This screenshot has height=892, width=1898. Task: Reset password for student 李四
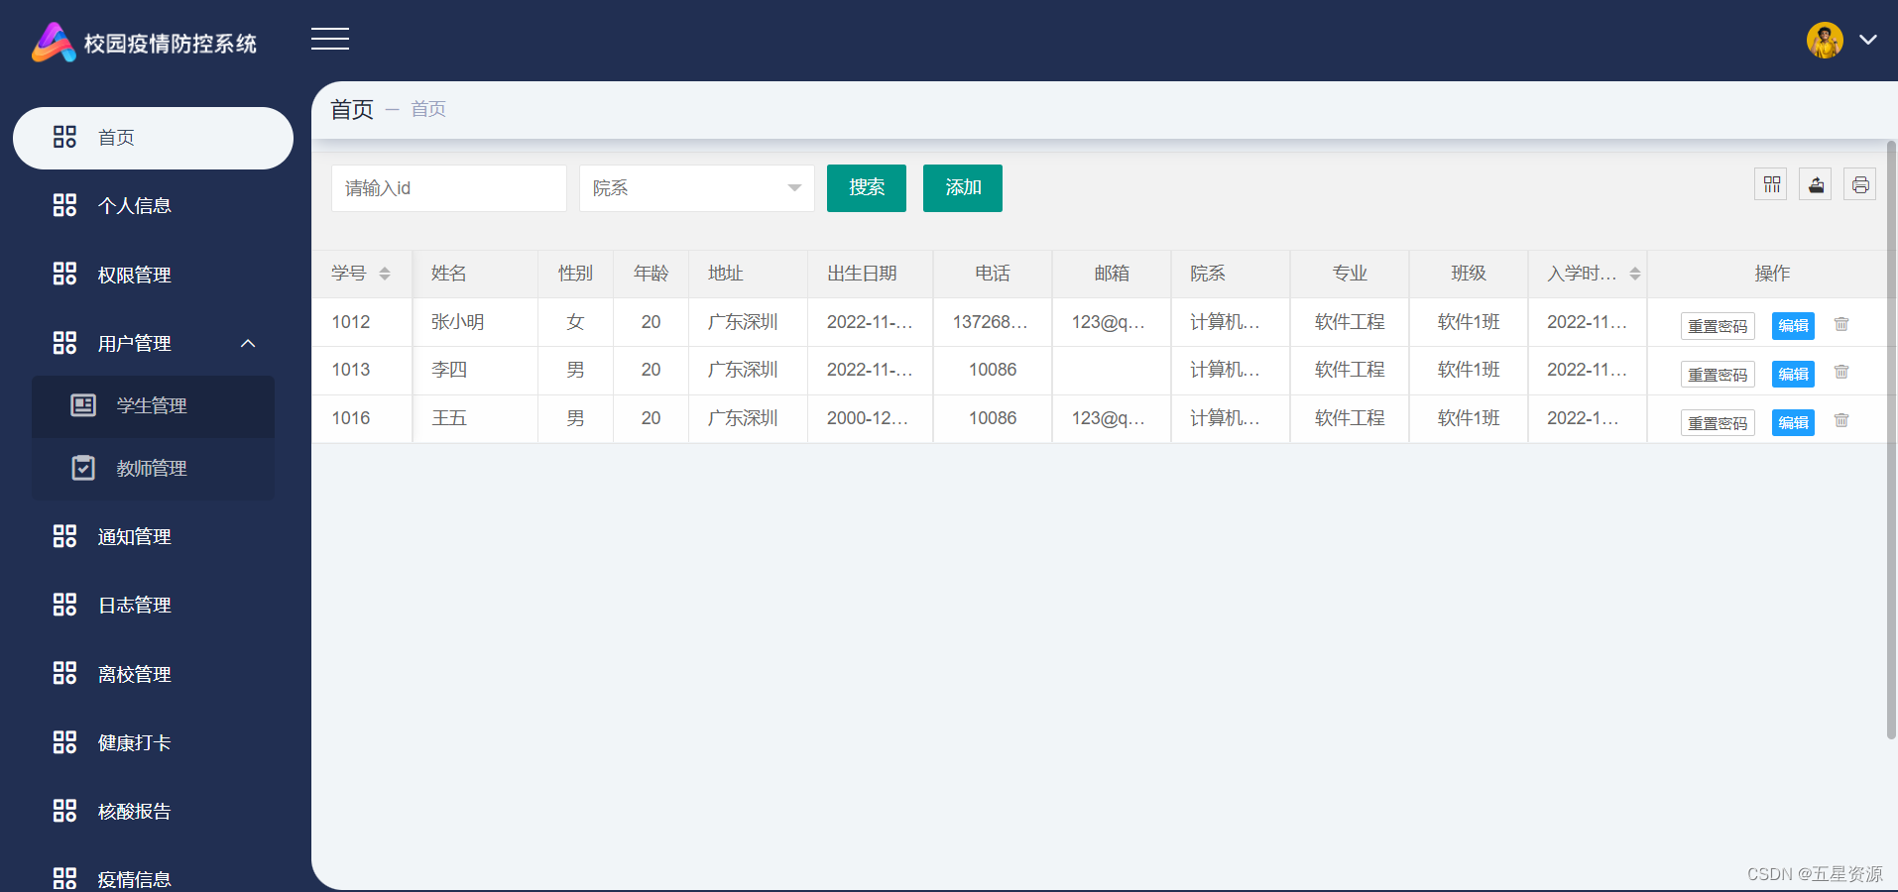point(1718,375)
